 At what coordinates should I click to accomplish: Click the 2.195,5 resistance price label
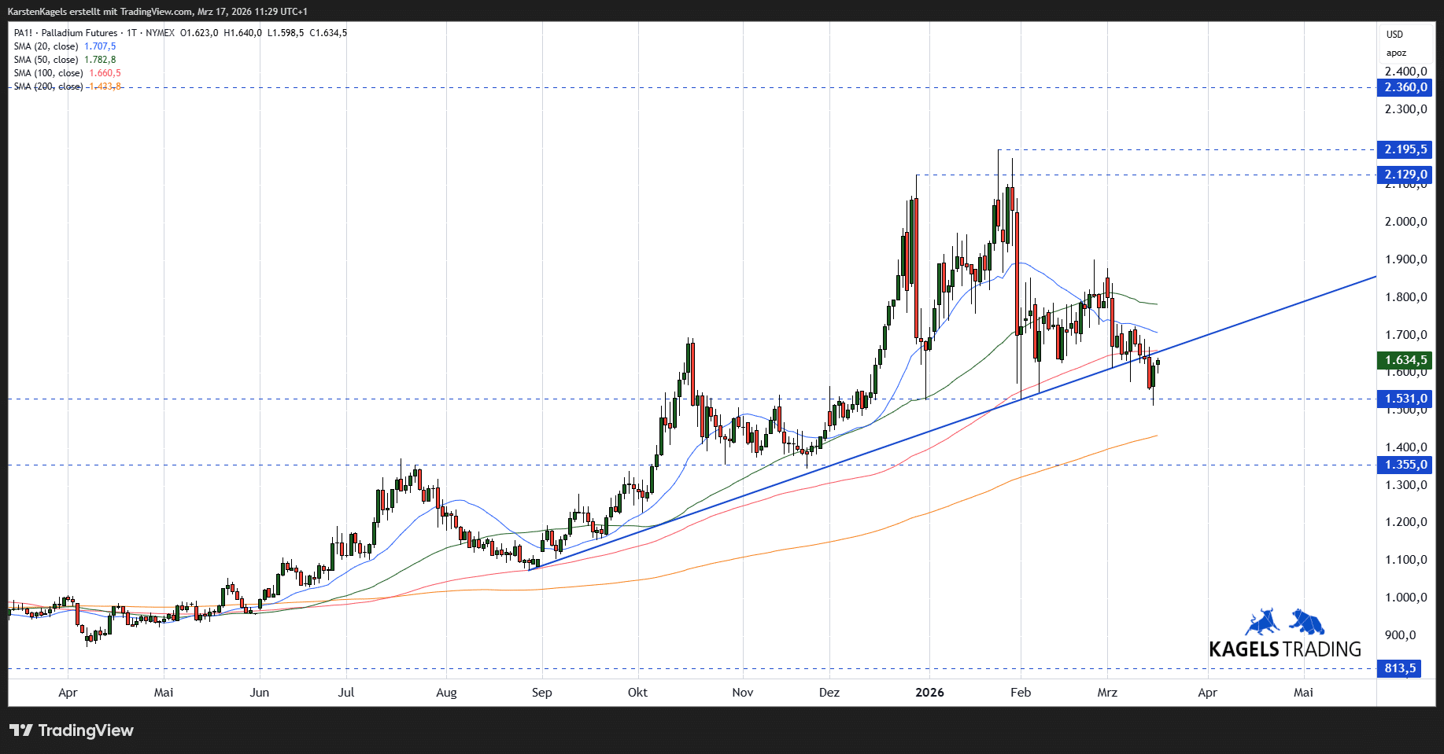pyautogui.click(x=1405, y=149)
